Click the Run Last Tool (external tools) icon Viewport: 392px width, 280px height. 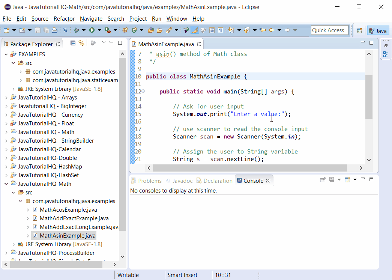click(x=108, y=30)
